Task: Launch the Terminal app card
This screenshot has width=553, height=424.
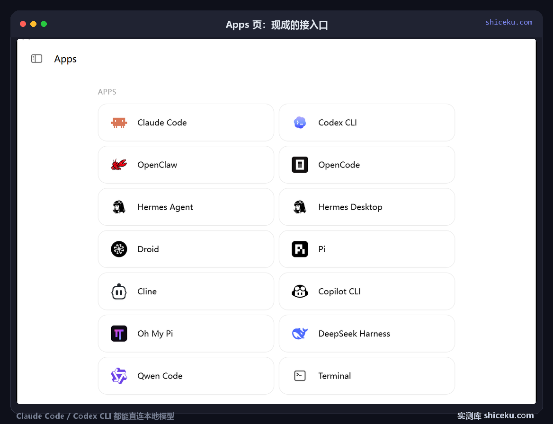Action: point(367,376)
